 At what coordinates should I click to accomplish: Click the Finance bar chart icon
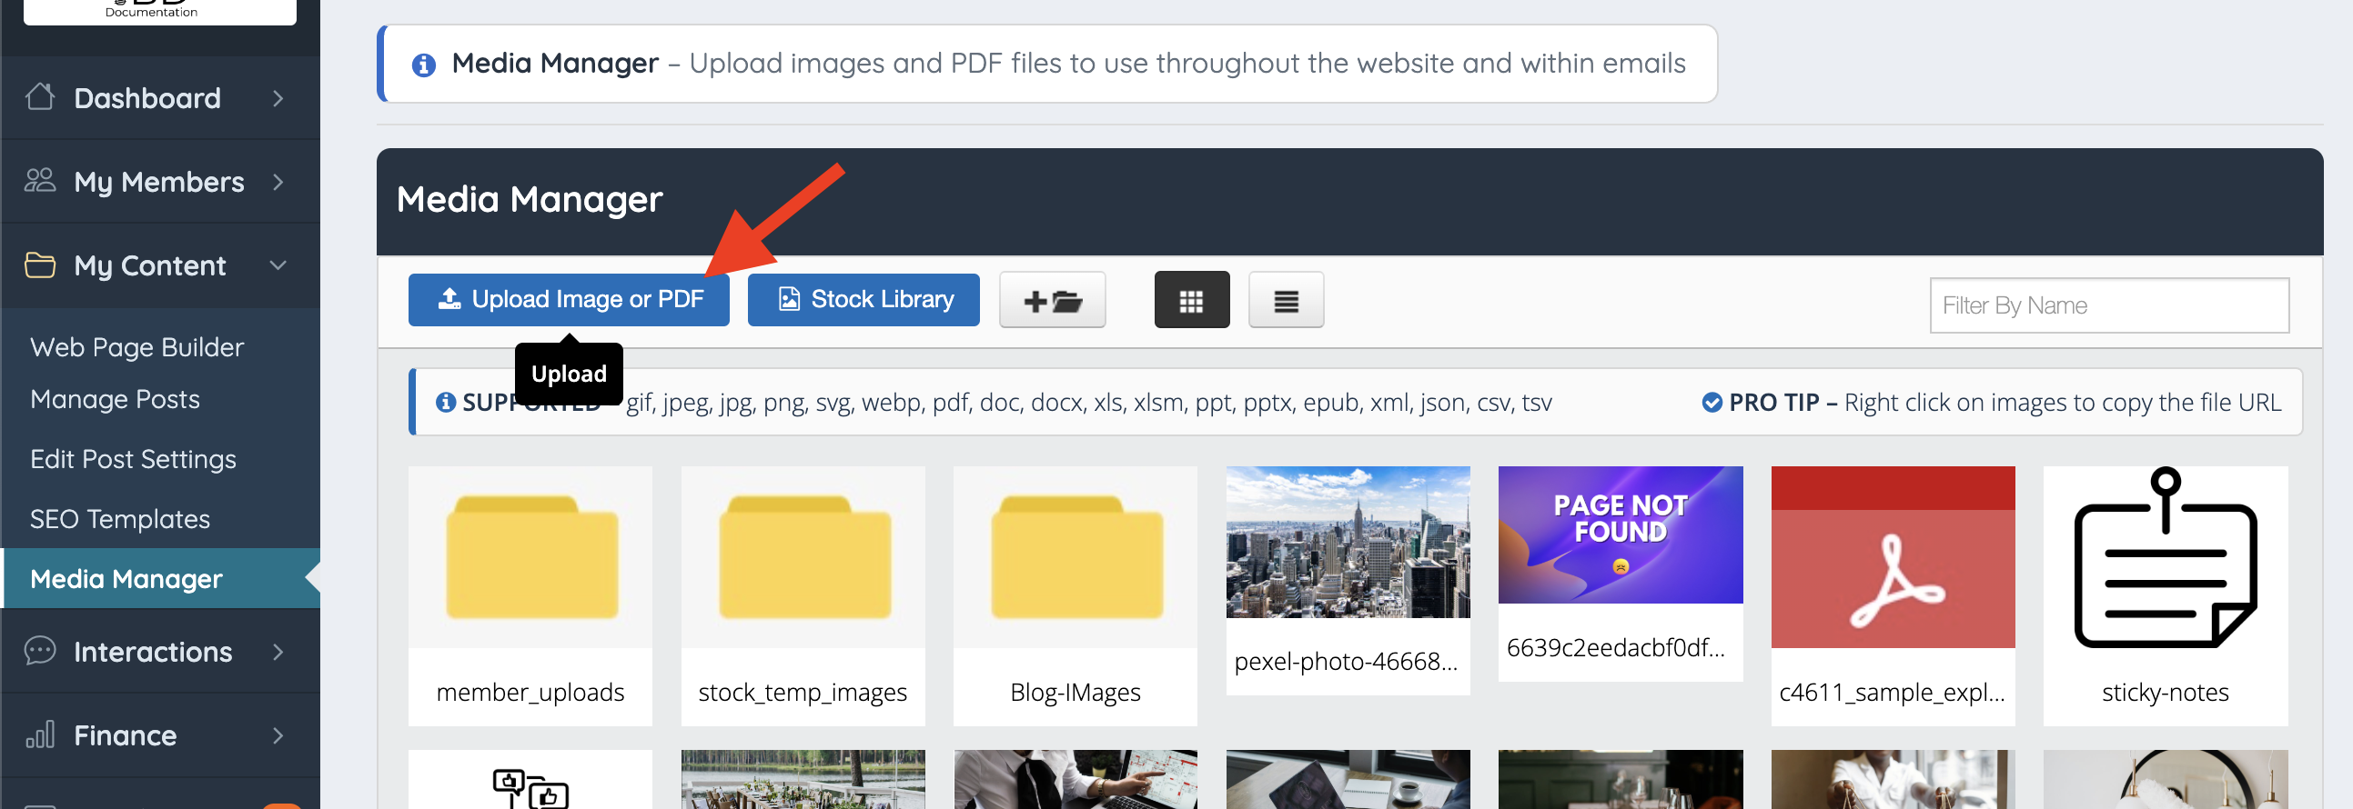40,734
